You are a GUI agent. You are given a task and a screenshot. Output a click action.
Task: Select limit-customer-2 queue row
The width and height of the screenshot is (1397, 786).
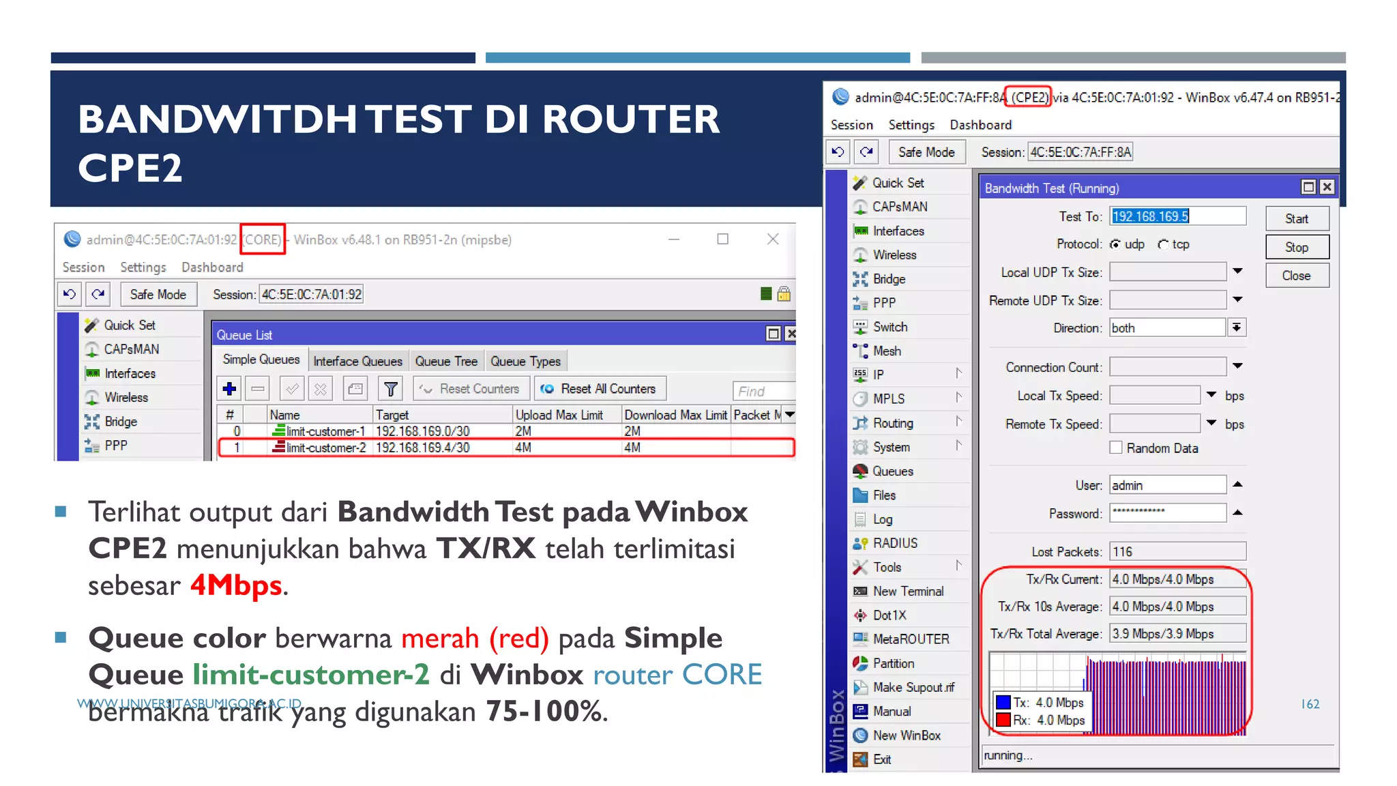tap(505, 448)
